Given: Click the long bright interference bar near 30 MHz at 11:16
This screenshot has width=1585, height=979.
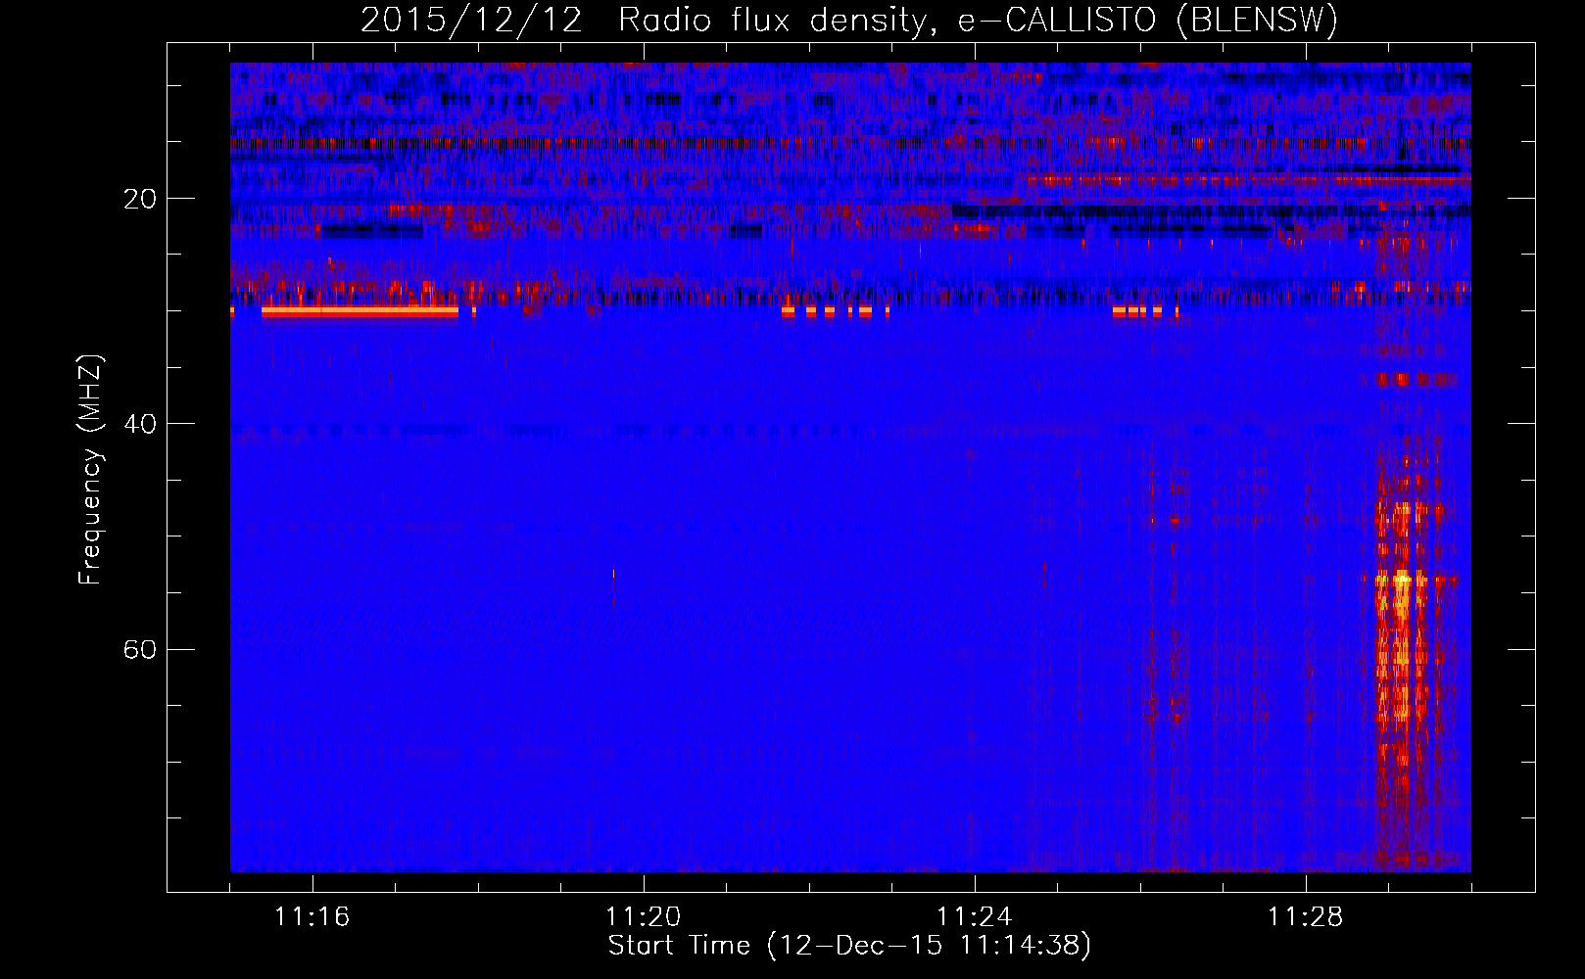Looking at the screenshot, I should [x=360, y=312].
